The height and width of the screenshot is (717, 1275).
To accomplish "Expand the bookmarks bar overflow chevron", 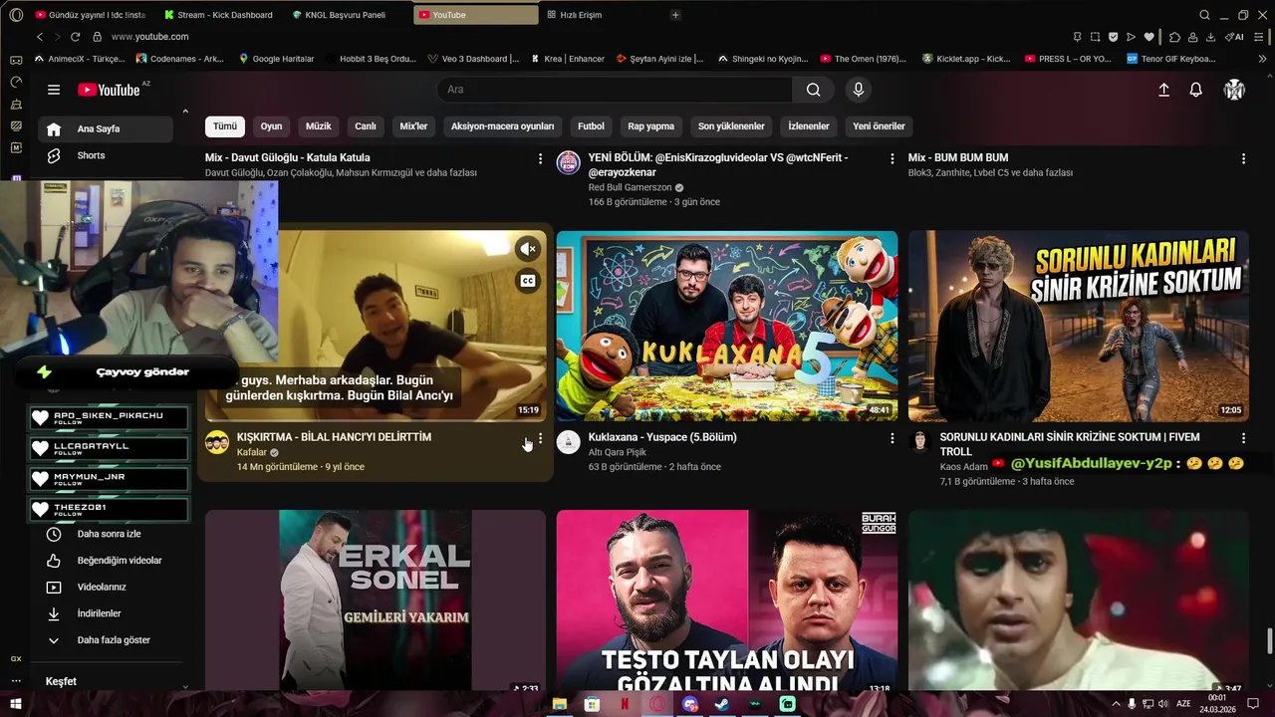I will point(1263,59).
